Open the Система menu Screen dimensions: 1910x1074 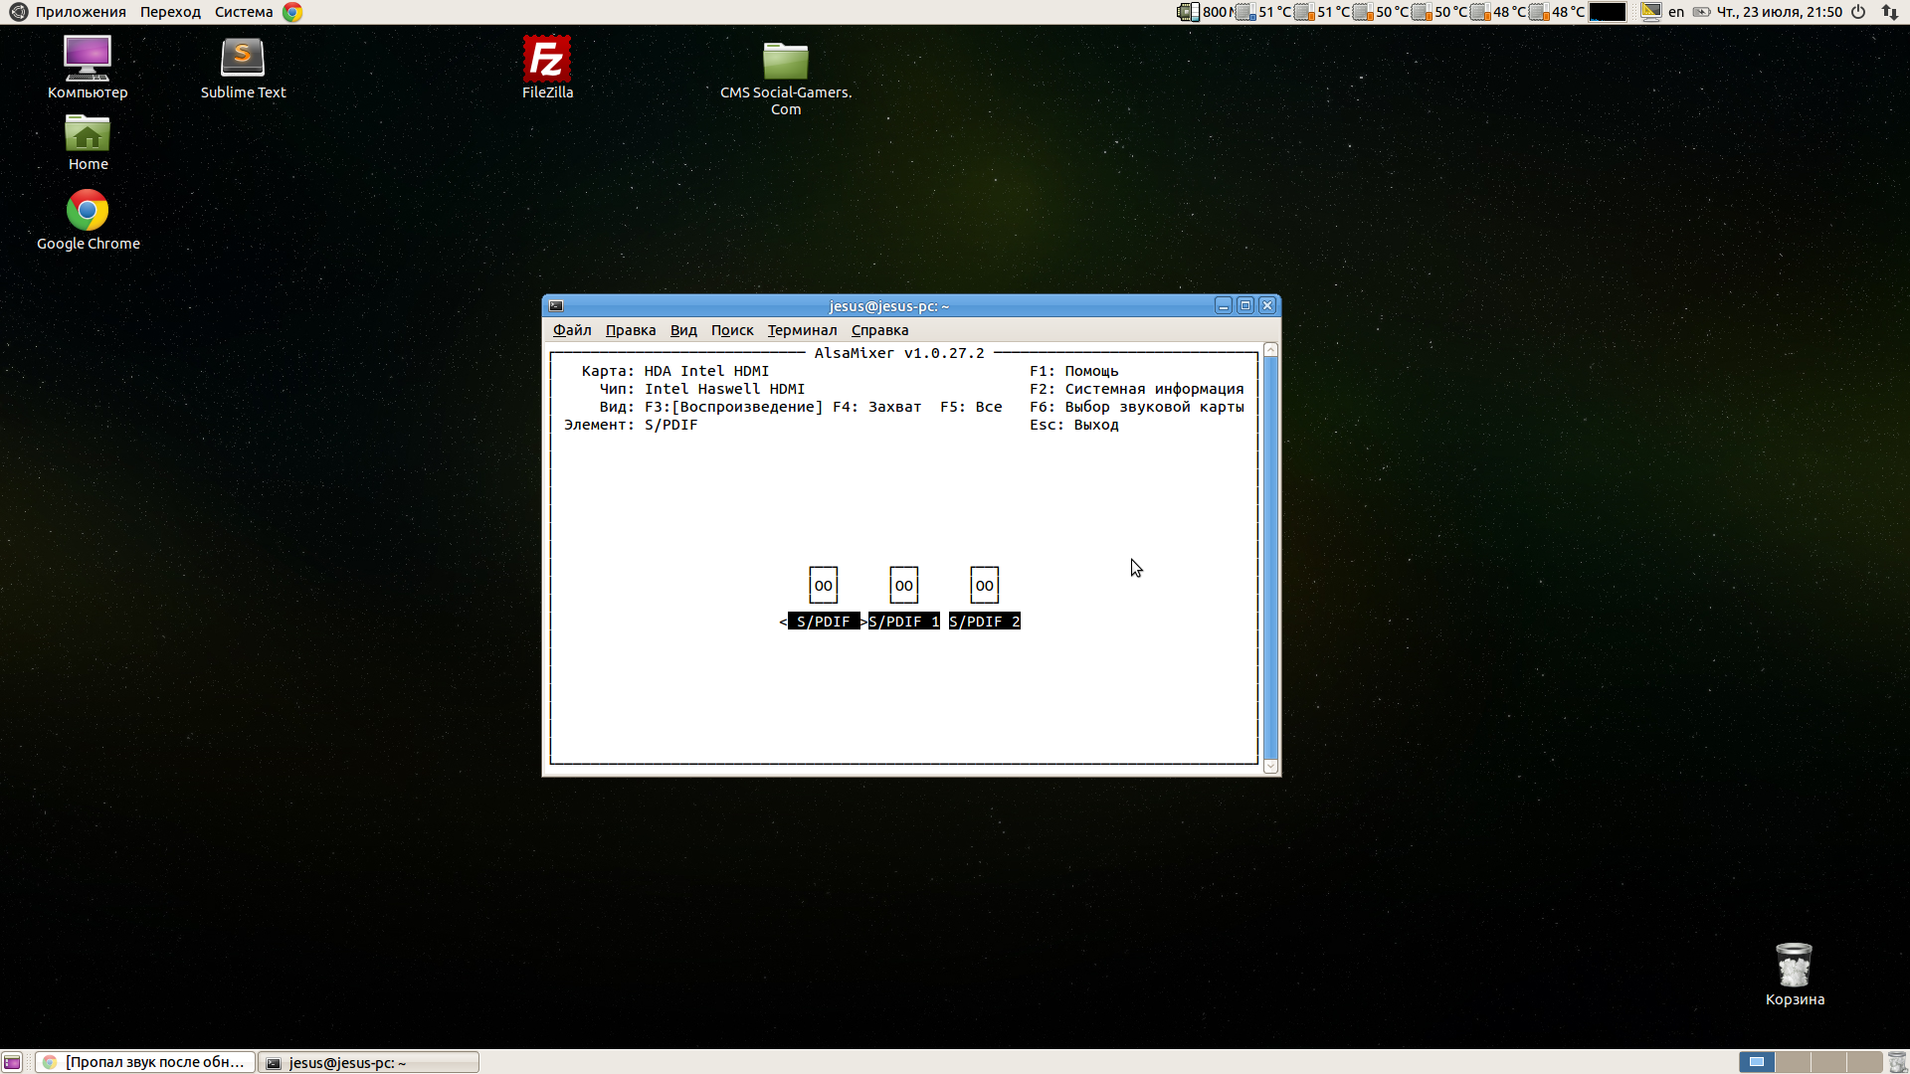(243, 12)
